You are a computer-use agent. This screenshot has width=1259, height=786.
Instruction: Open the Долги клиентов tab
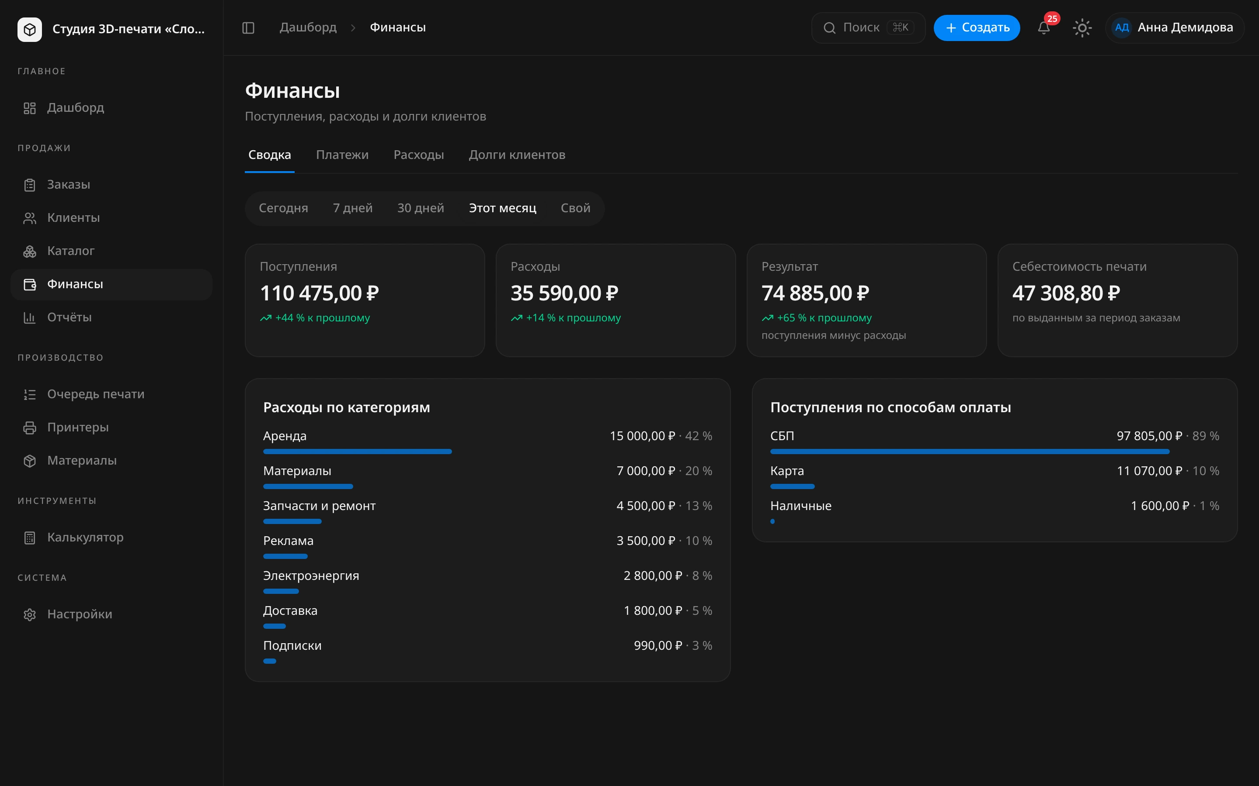tap(517, 155)
